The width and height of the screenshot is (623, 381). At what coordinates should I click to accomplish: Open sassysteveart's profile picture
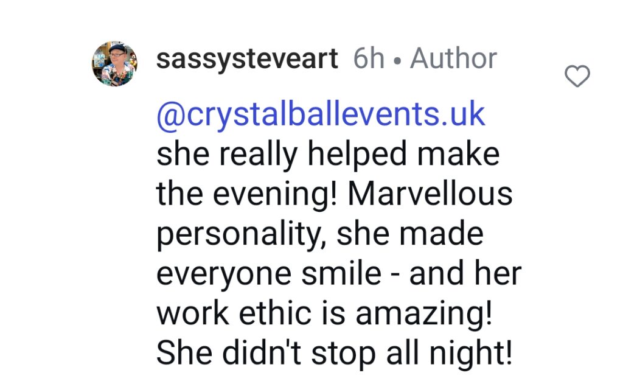(x=115, y=63)
